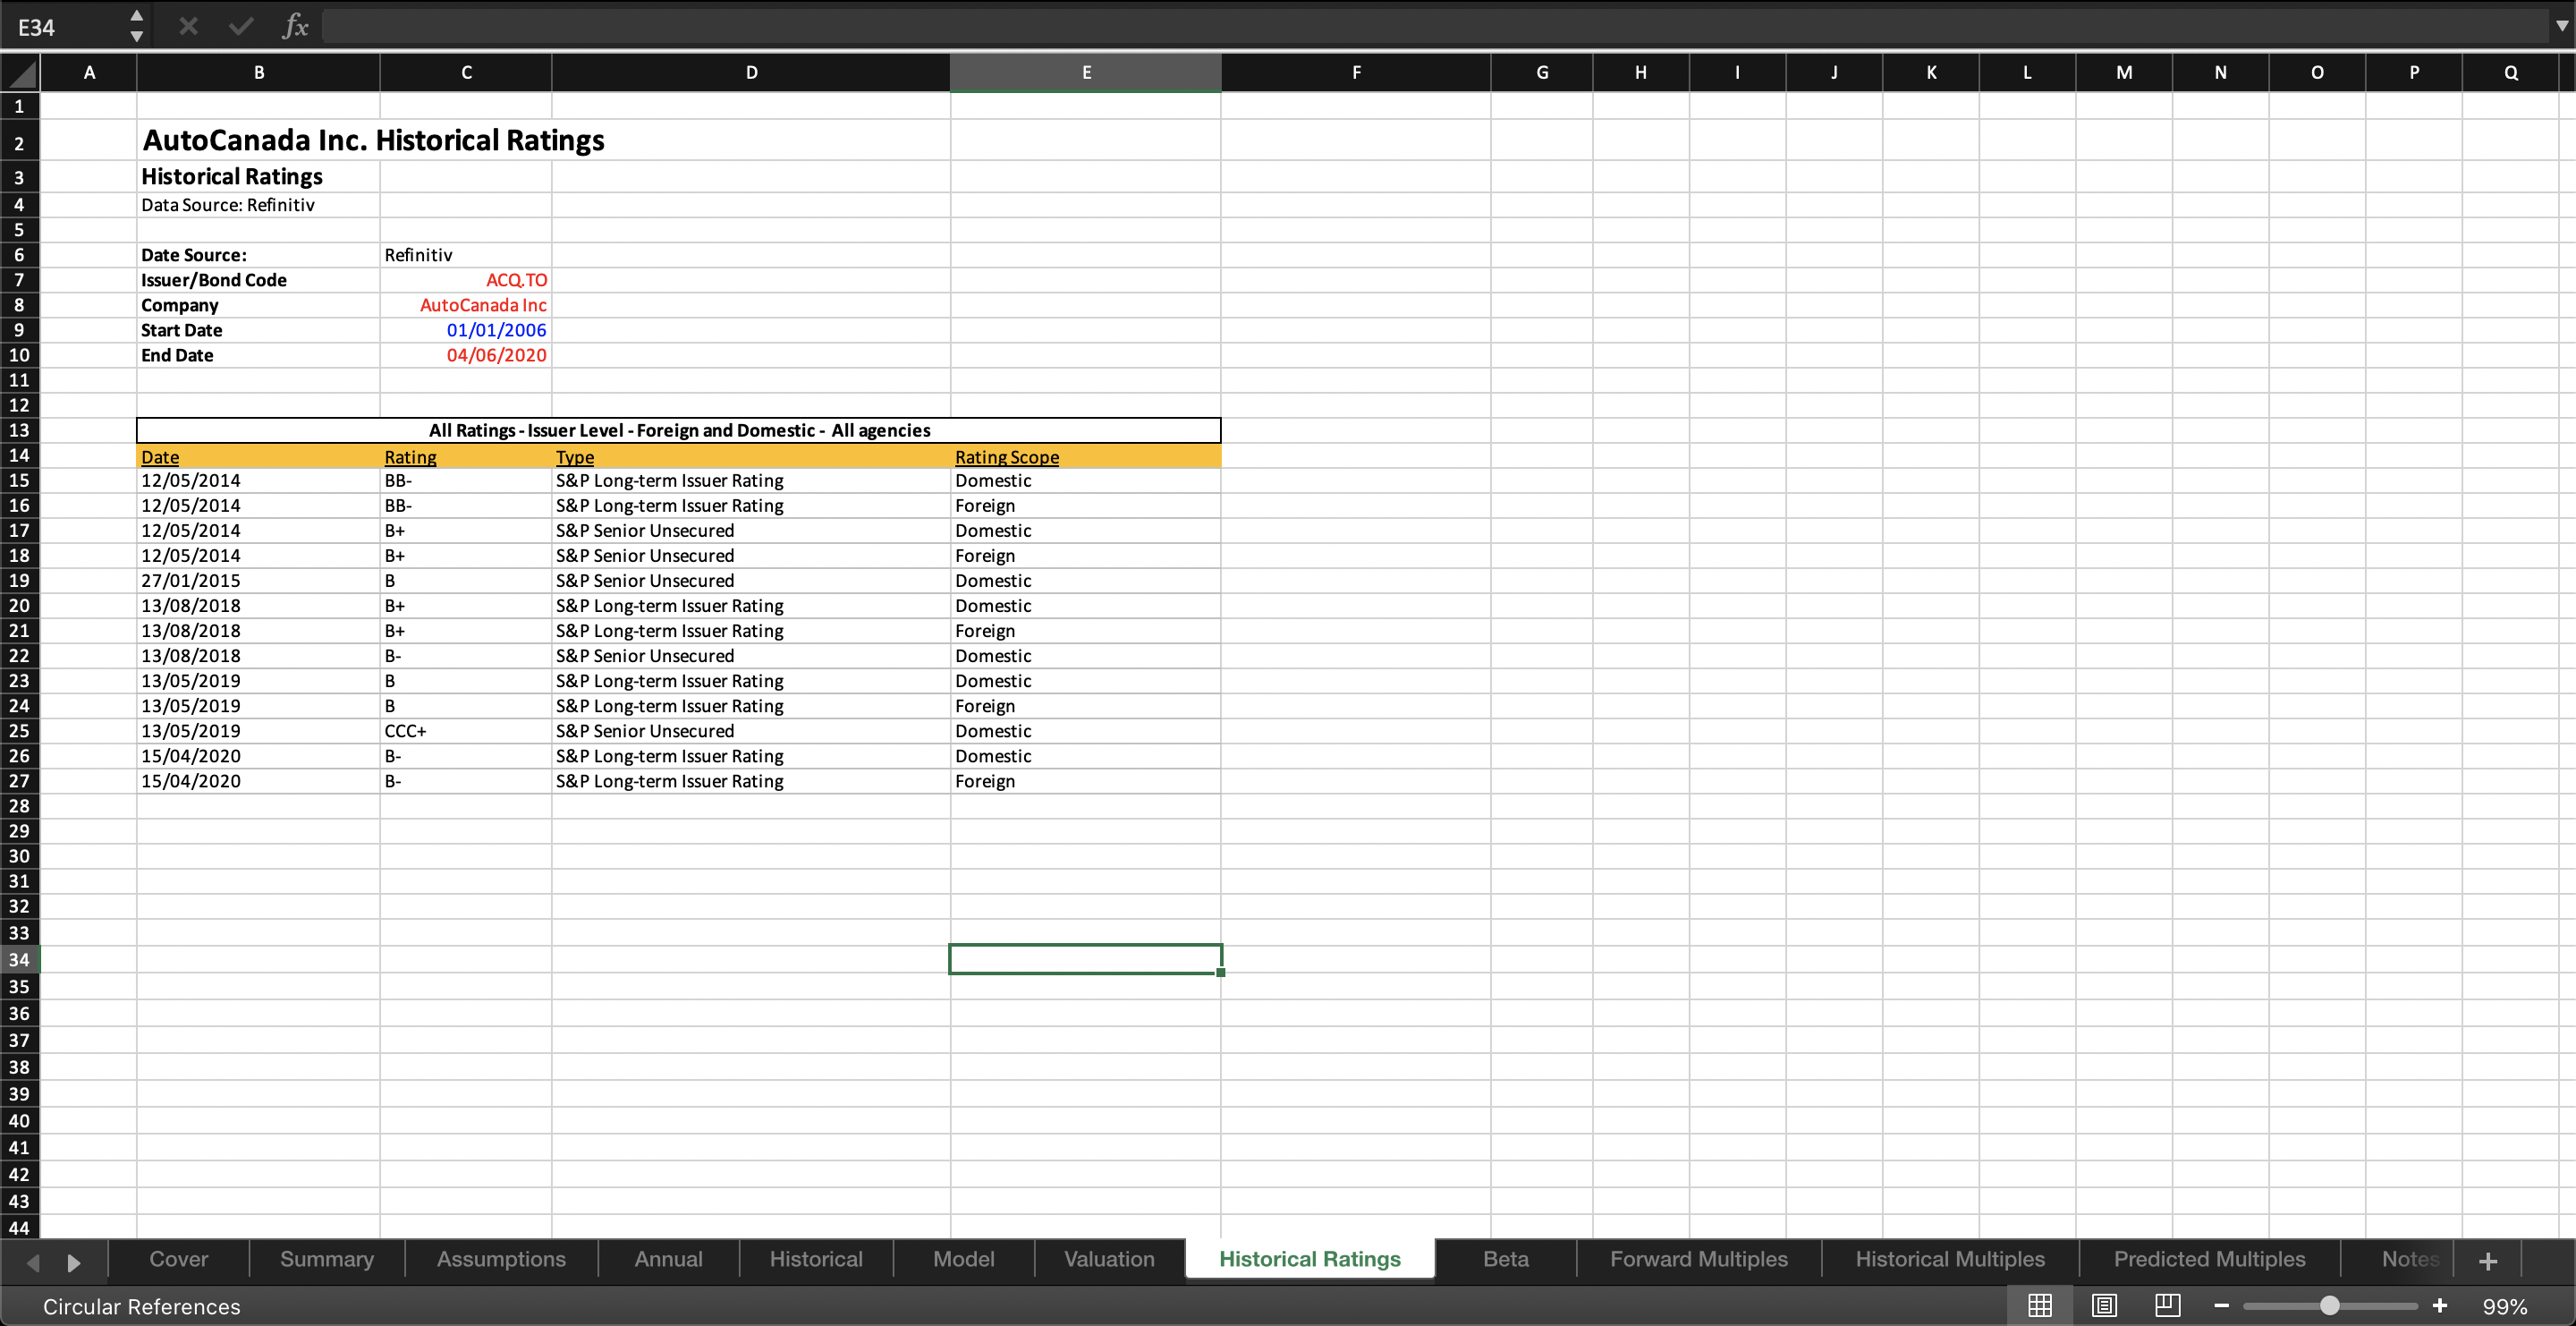This screenshot has height=1326, width=2576.
Task: Select column D header
Action: click(x=751, y=73)
